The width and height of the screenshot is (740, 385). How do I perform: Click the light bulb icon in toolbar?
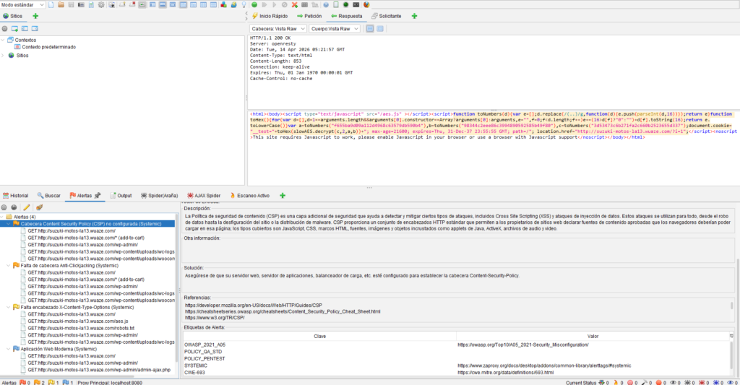click(244, 5)
